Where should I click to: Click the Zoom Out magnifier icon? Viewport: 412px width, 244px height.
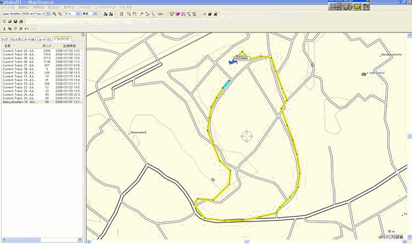[x=60, y=14]
